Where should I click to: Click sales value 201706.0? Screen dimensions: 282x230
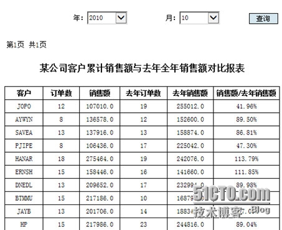tap(100, 211)
